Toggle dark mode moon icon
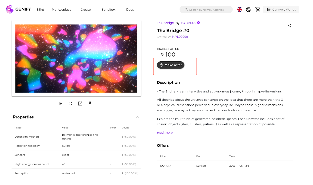Image resolution: width=313 pixels, height=185 pixels. pos(248,9)
